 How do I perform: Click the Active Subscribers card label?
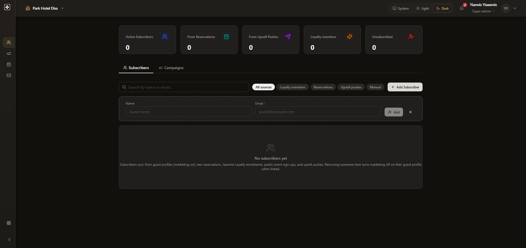[x=139, y=37]
